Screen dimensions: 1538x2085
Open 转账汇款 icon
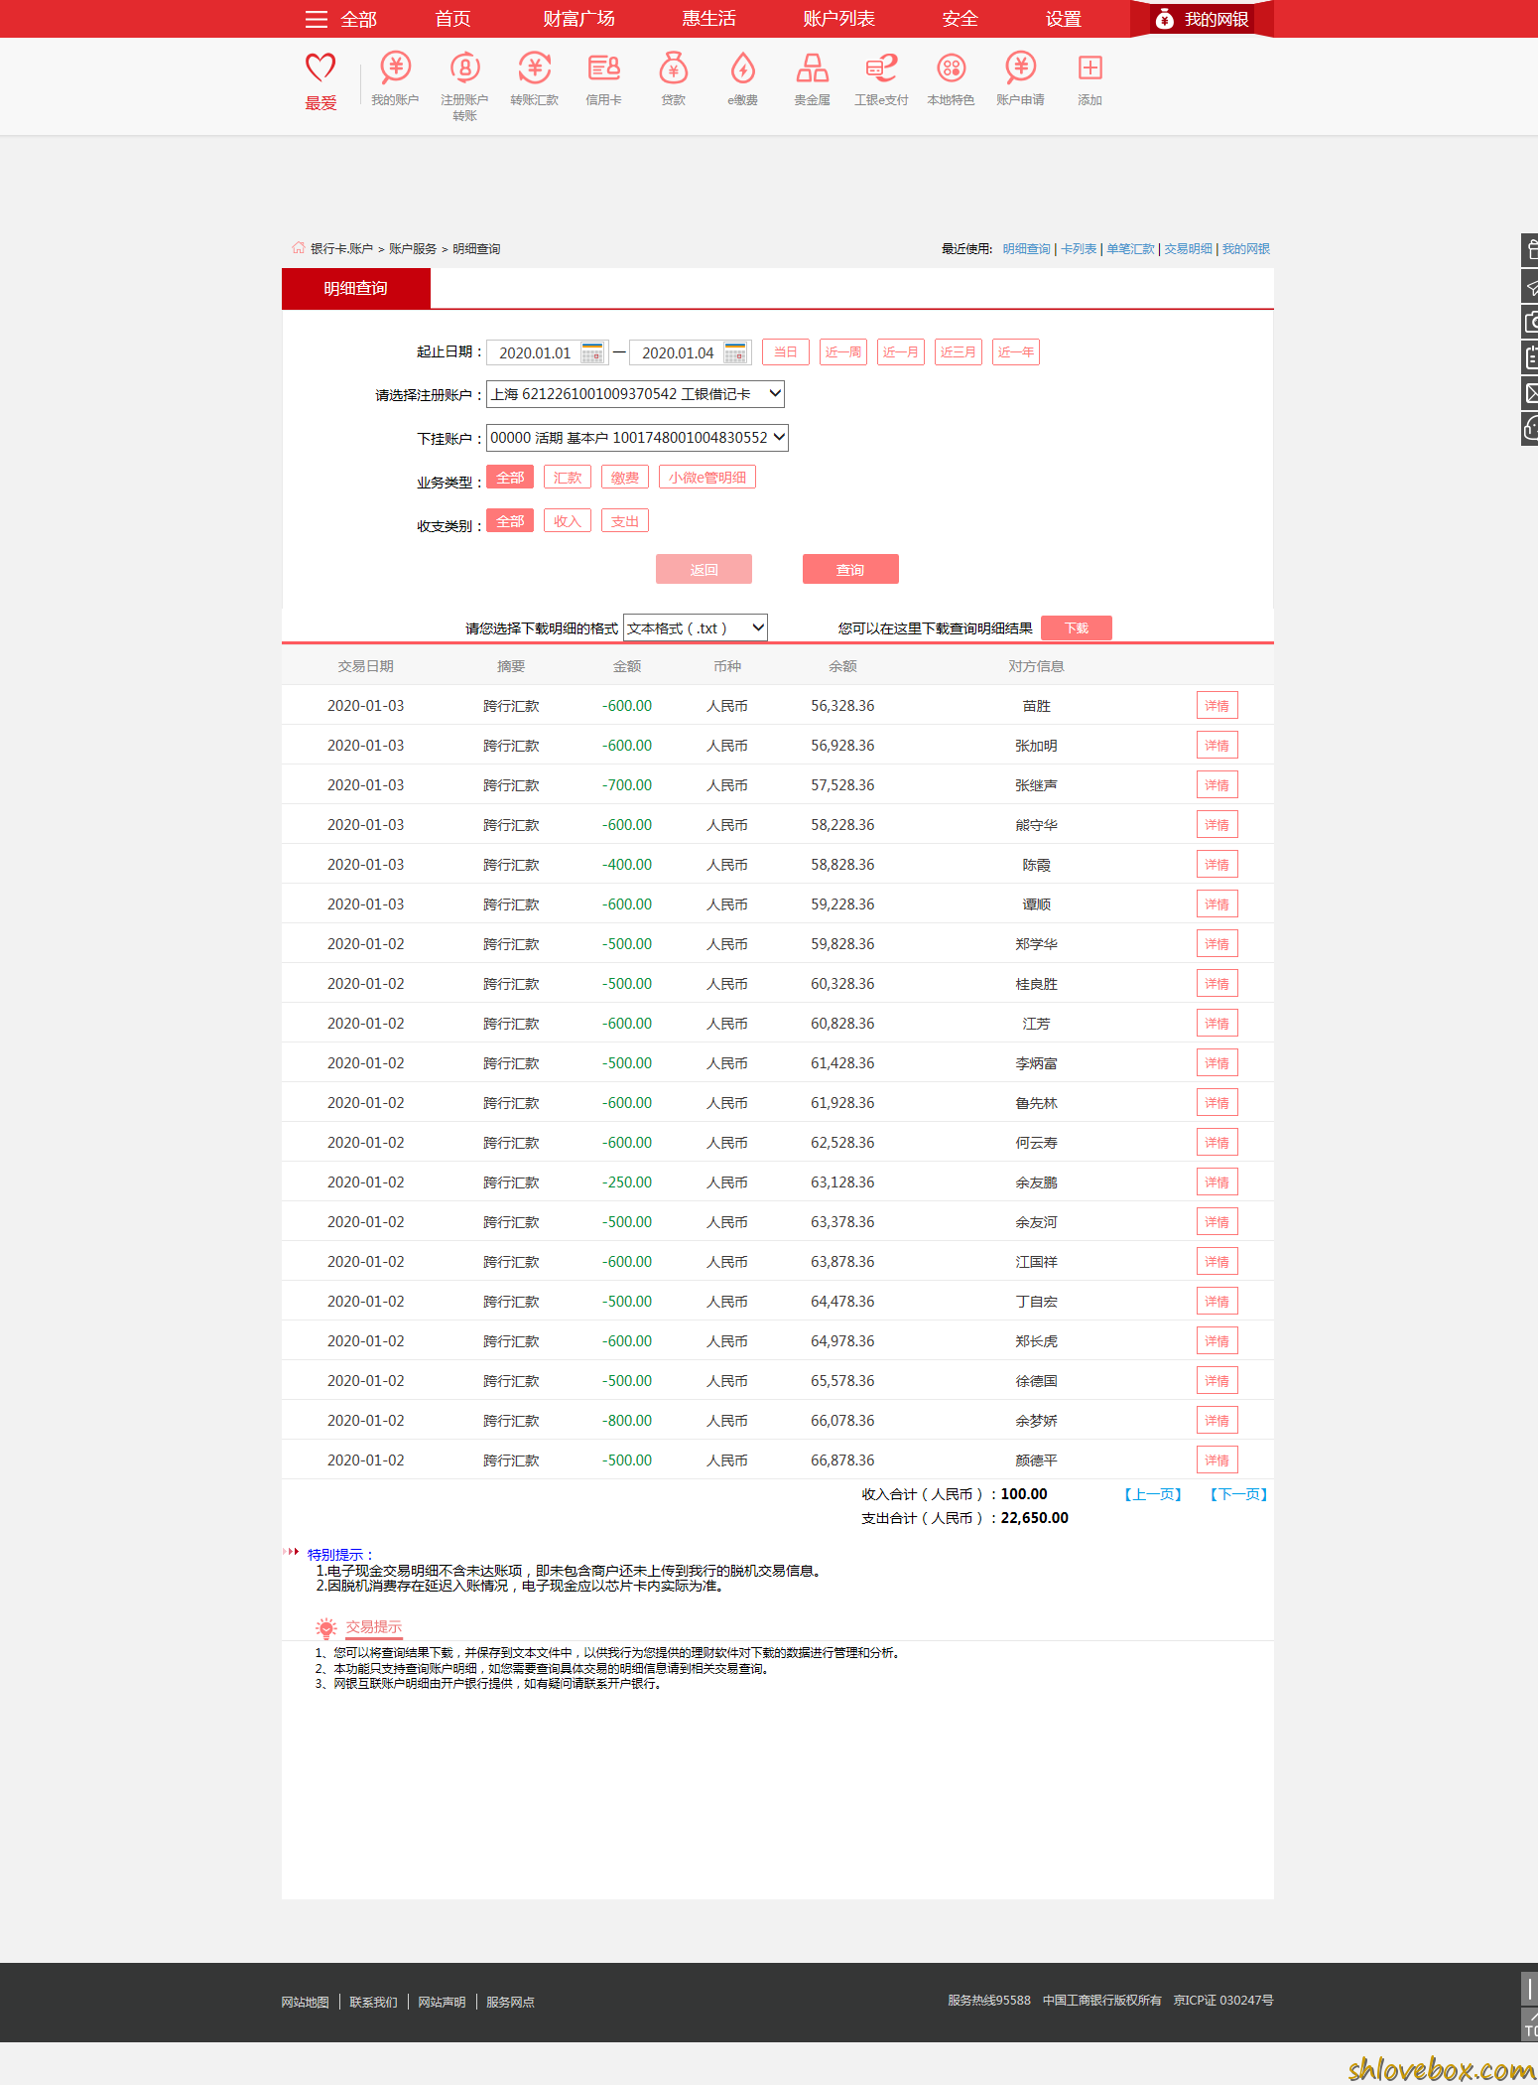point(534,68)
